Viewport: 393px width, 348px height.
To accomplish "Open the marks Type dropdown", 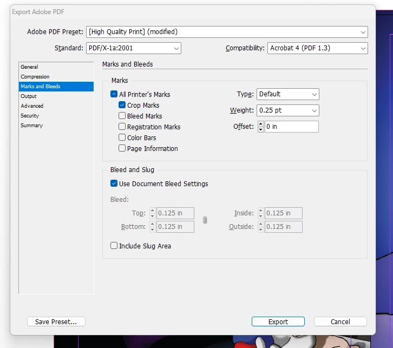I will point(288,94).
